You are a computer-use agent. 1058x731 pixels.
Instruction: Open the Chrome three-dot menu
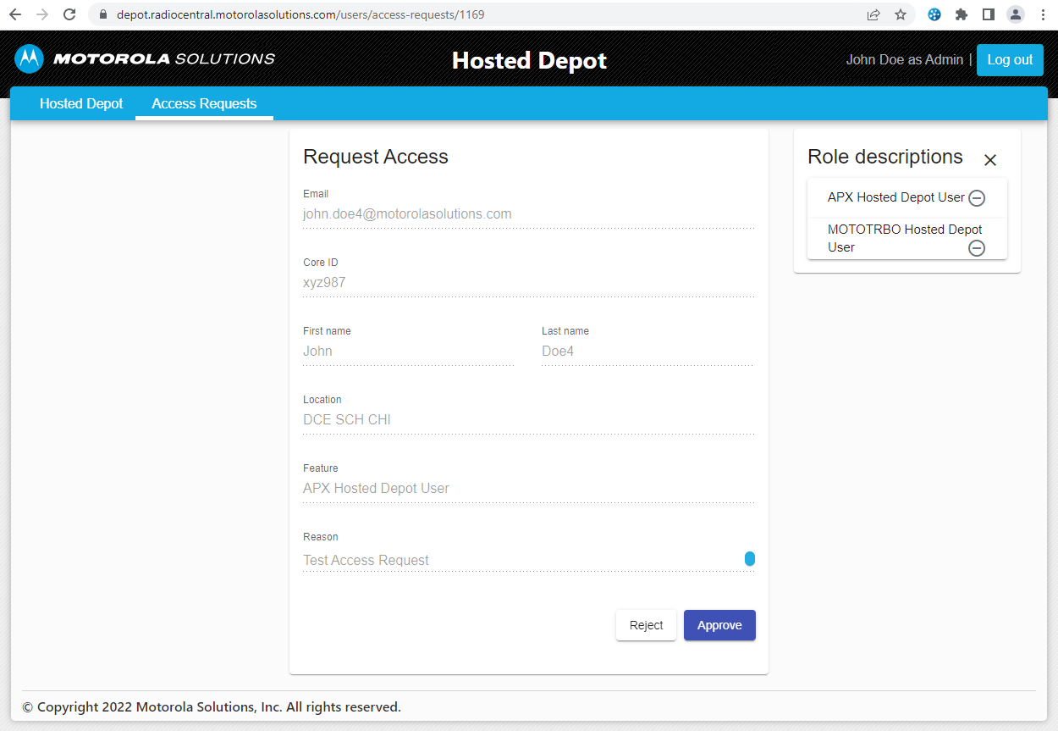click(1043, 14)
